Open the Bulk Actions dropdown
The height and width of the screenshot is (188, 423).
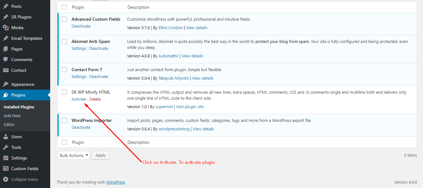[74, 155]
